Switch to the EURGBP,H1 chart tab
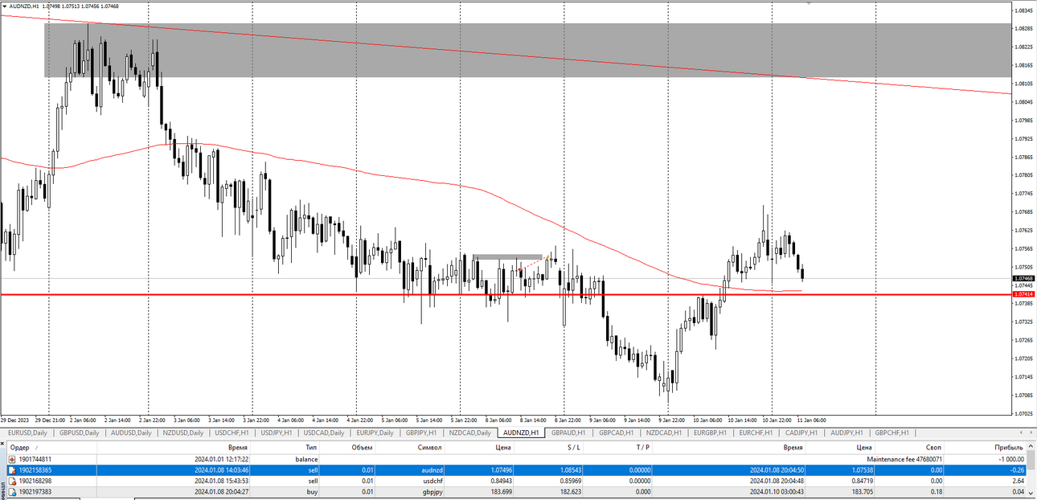This screenshot has height=500, width=1037. (711, 432)
